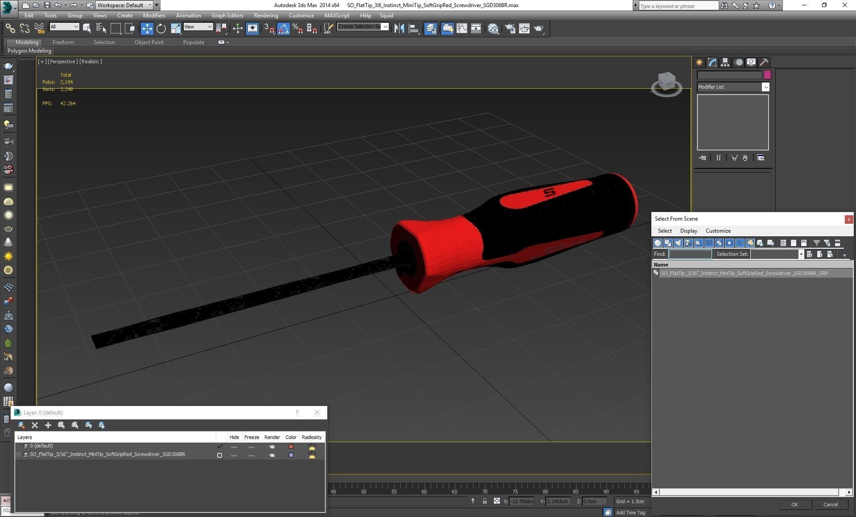Screen dimensions: 856x517
Task: Switch to the Object Paint ribbon tab
Action: pos(149,42)
